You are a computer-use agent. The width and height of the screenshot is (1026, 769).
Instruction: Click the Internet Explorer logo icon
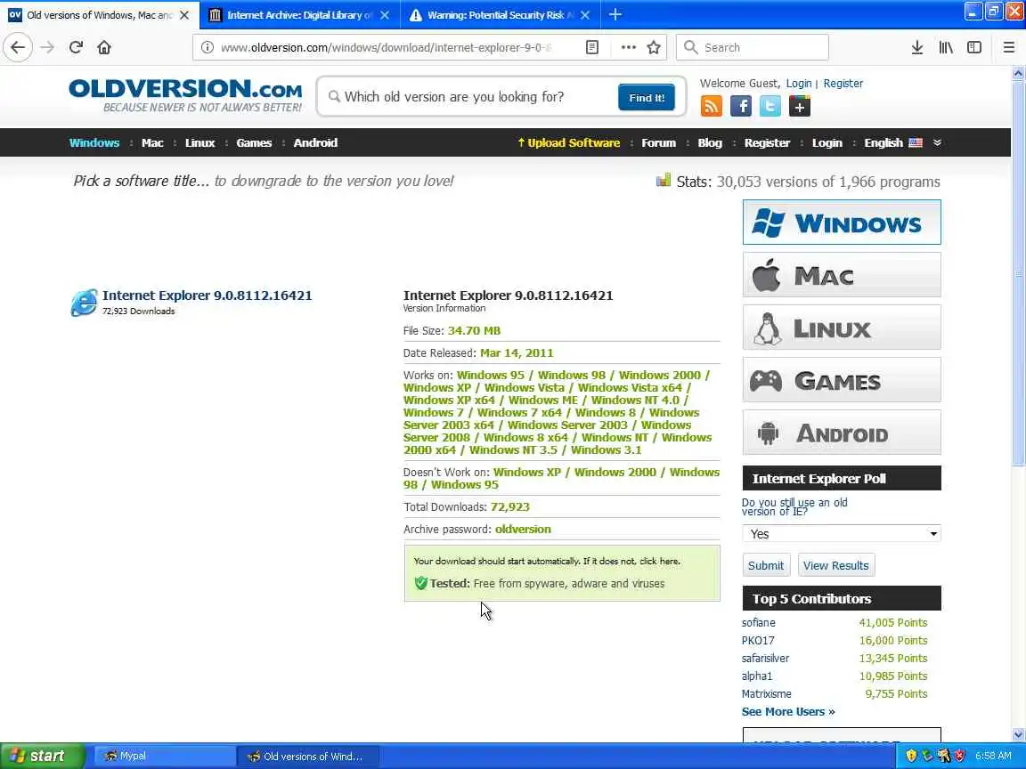click(x=84, y=303)
